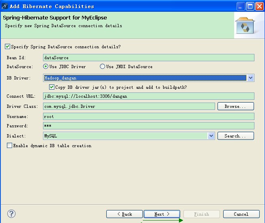Image resolution: width=265 pixels, height=223 pixels.
Task: Click the Password input field
Action: pos(149,126)
